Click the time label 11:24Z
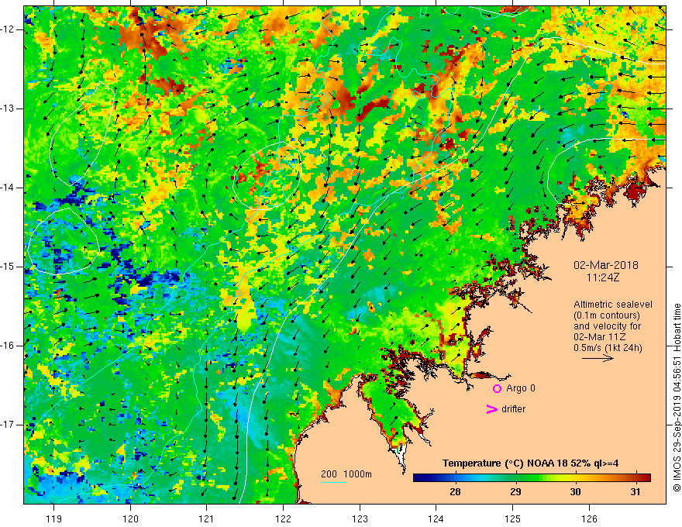Viewport: 682px width, 527px height. tap(602, 277)
